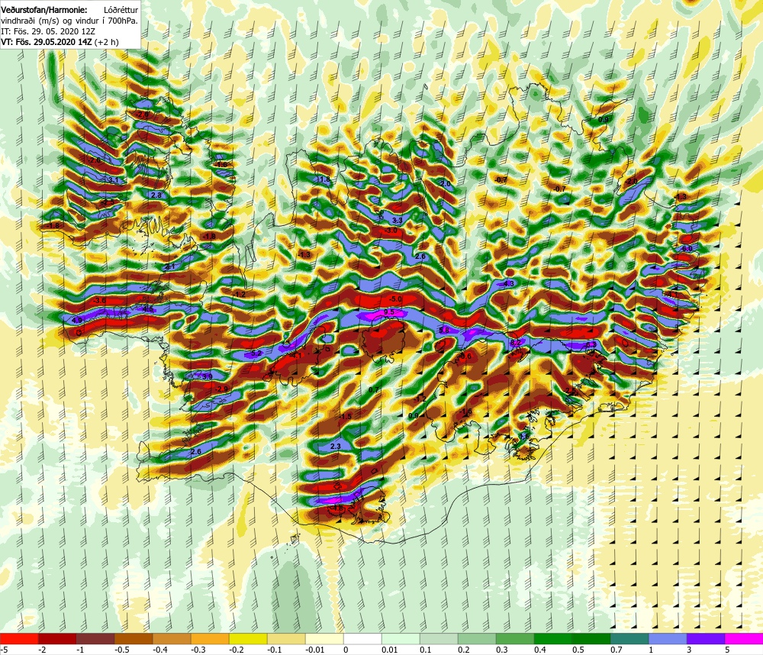Image resolution: width=763 pixels, height=655 pixels.
Task: Click the '2.3' value label on the map
Action: pyautogui.click(x=335, y=446)
